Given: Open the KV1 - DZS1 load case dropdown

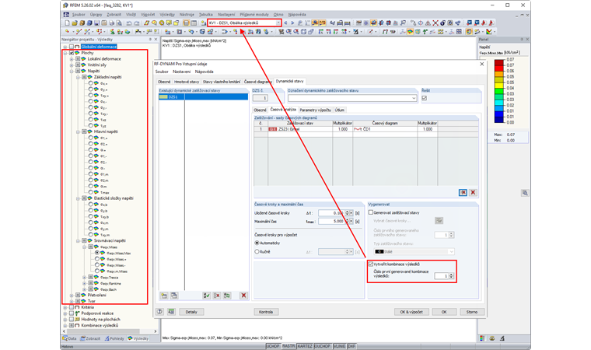Looking at the screenshot, I should 278,23.
